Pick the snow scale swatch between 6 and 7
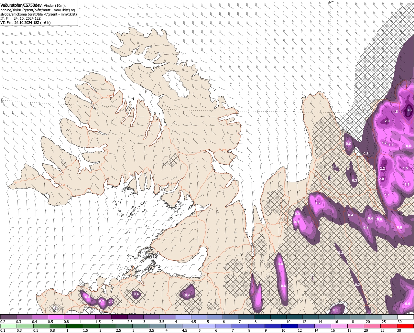 [x=231, y=317]
